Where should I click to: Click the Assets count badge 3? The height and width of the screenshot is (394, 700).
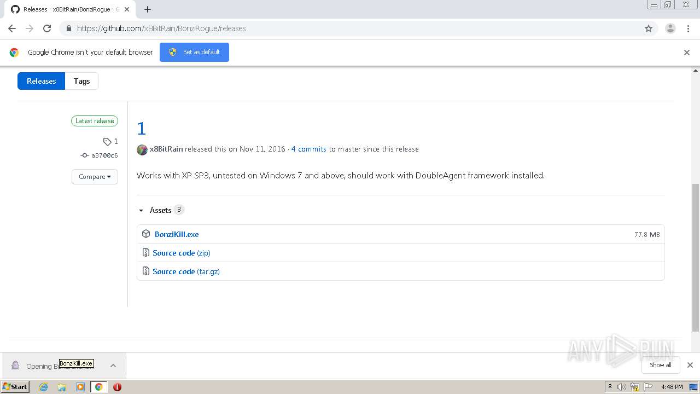pos(179,210)
